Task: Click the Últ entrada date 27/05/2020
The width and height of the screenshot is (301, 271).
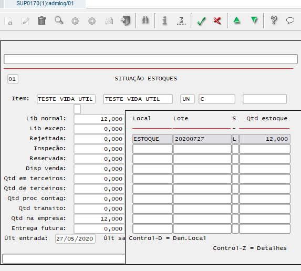Action: click(x=75, y=239)
